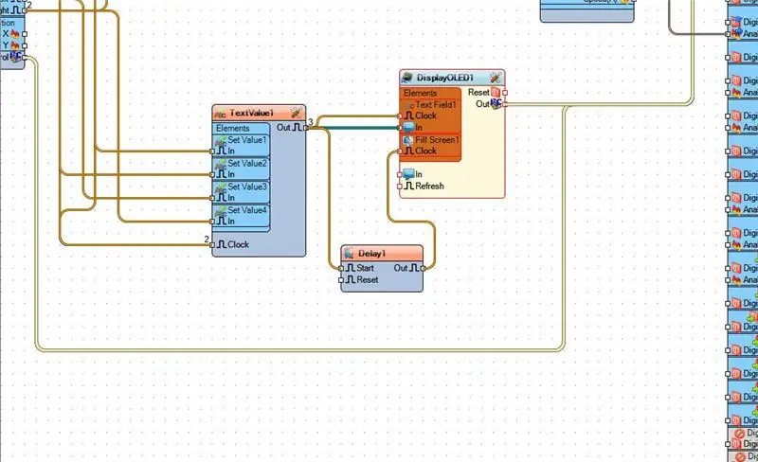Click the Set Value3 element icon
Screen dimensions: 758x462
[x=221, y=187]
